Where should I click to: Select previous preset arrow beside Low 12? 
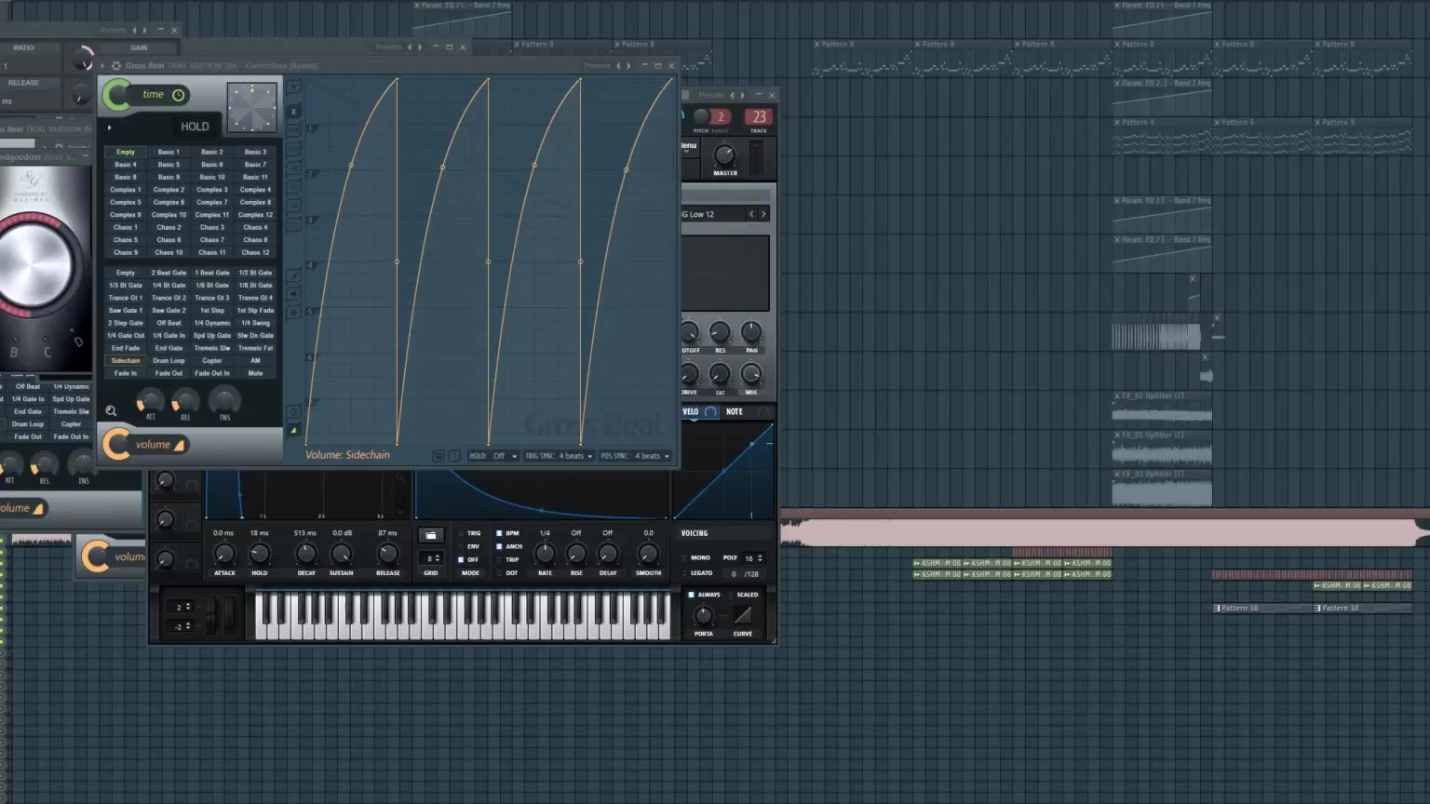(x=751, y=214)
